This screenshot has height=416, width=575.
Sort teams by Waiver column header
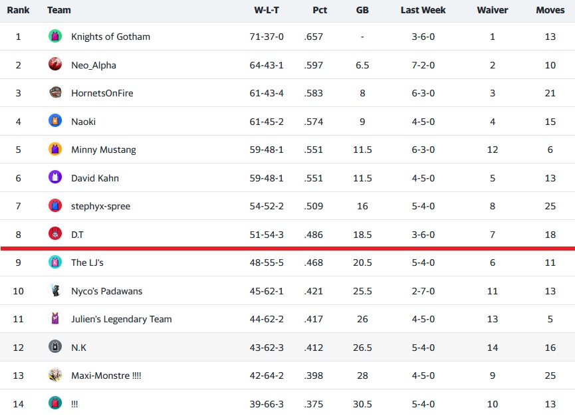pyautogui.click(x=492, y=10)
